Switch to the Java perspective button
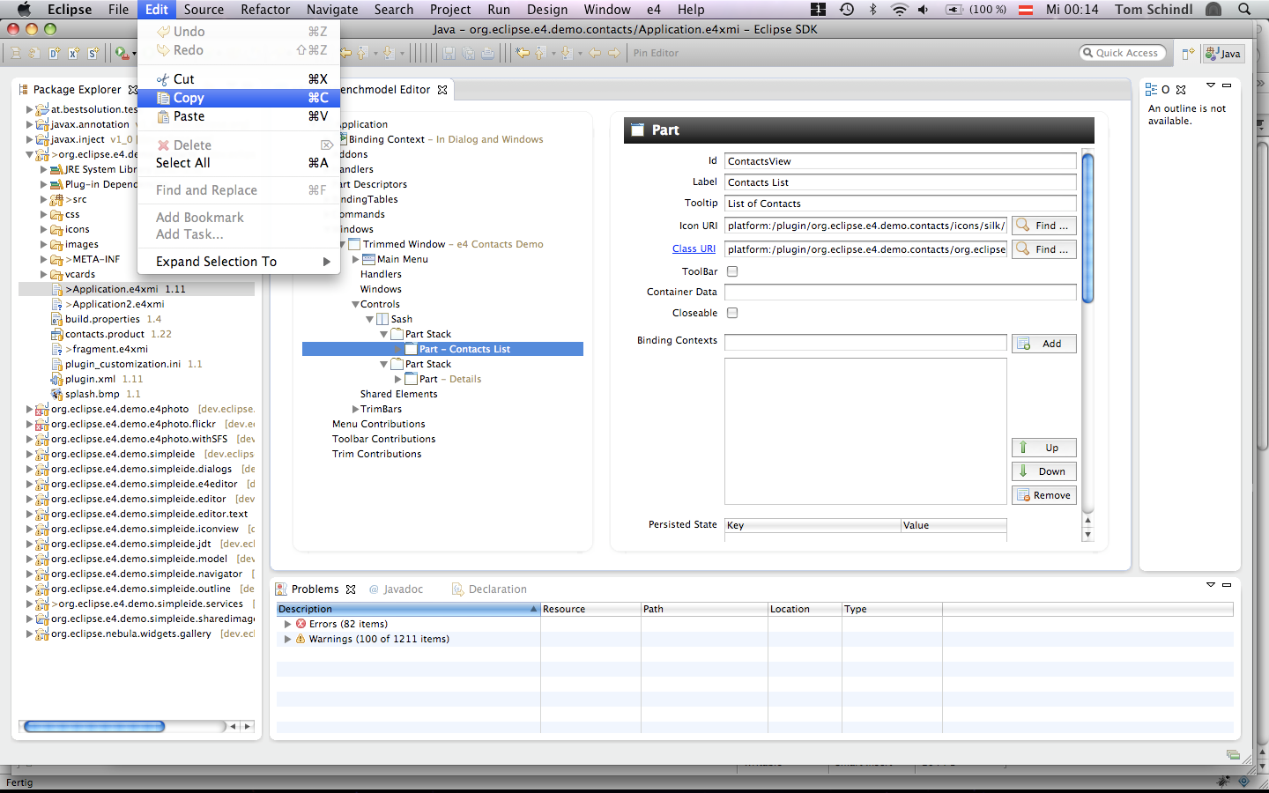Image resolution: width=1269 pixels, height=793 pixels. click(1223, 54)
